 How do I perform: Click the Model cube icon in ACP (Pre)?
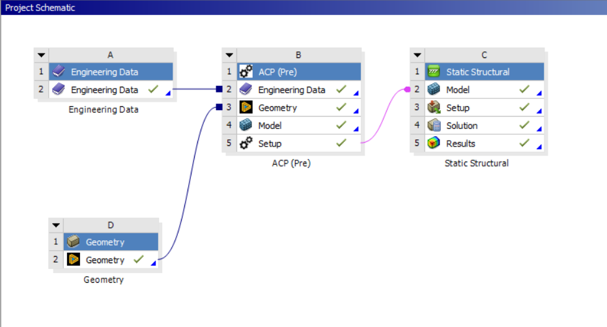point(246,126)
